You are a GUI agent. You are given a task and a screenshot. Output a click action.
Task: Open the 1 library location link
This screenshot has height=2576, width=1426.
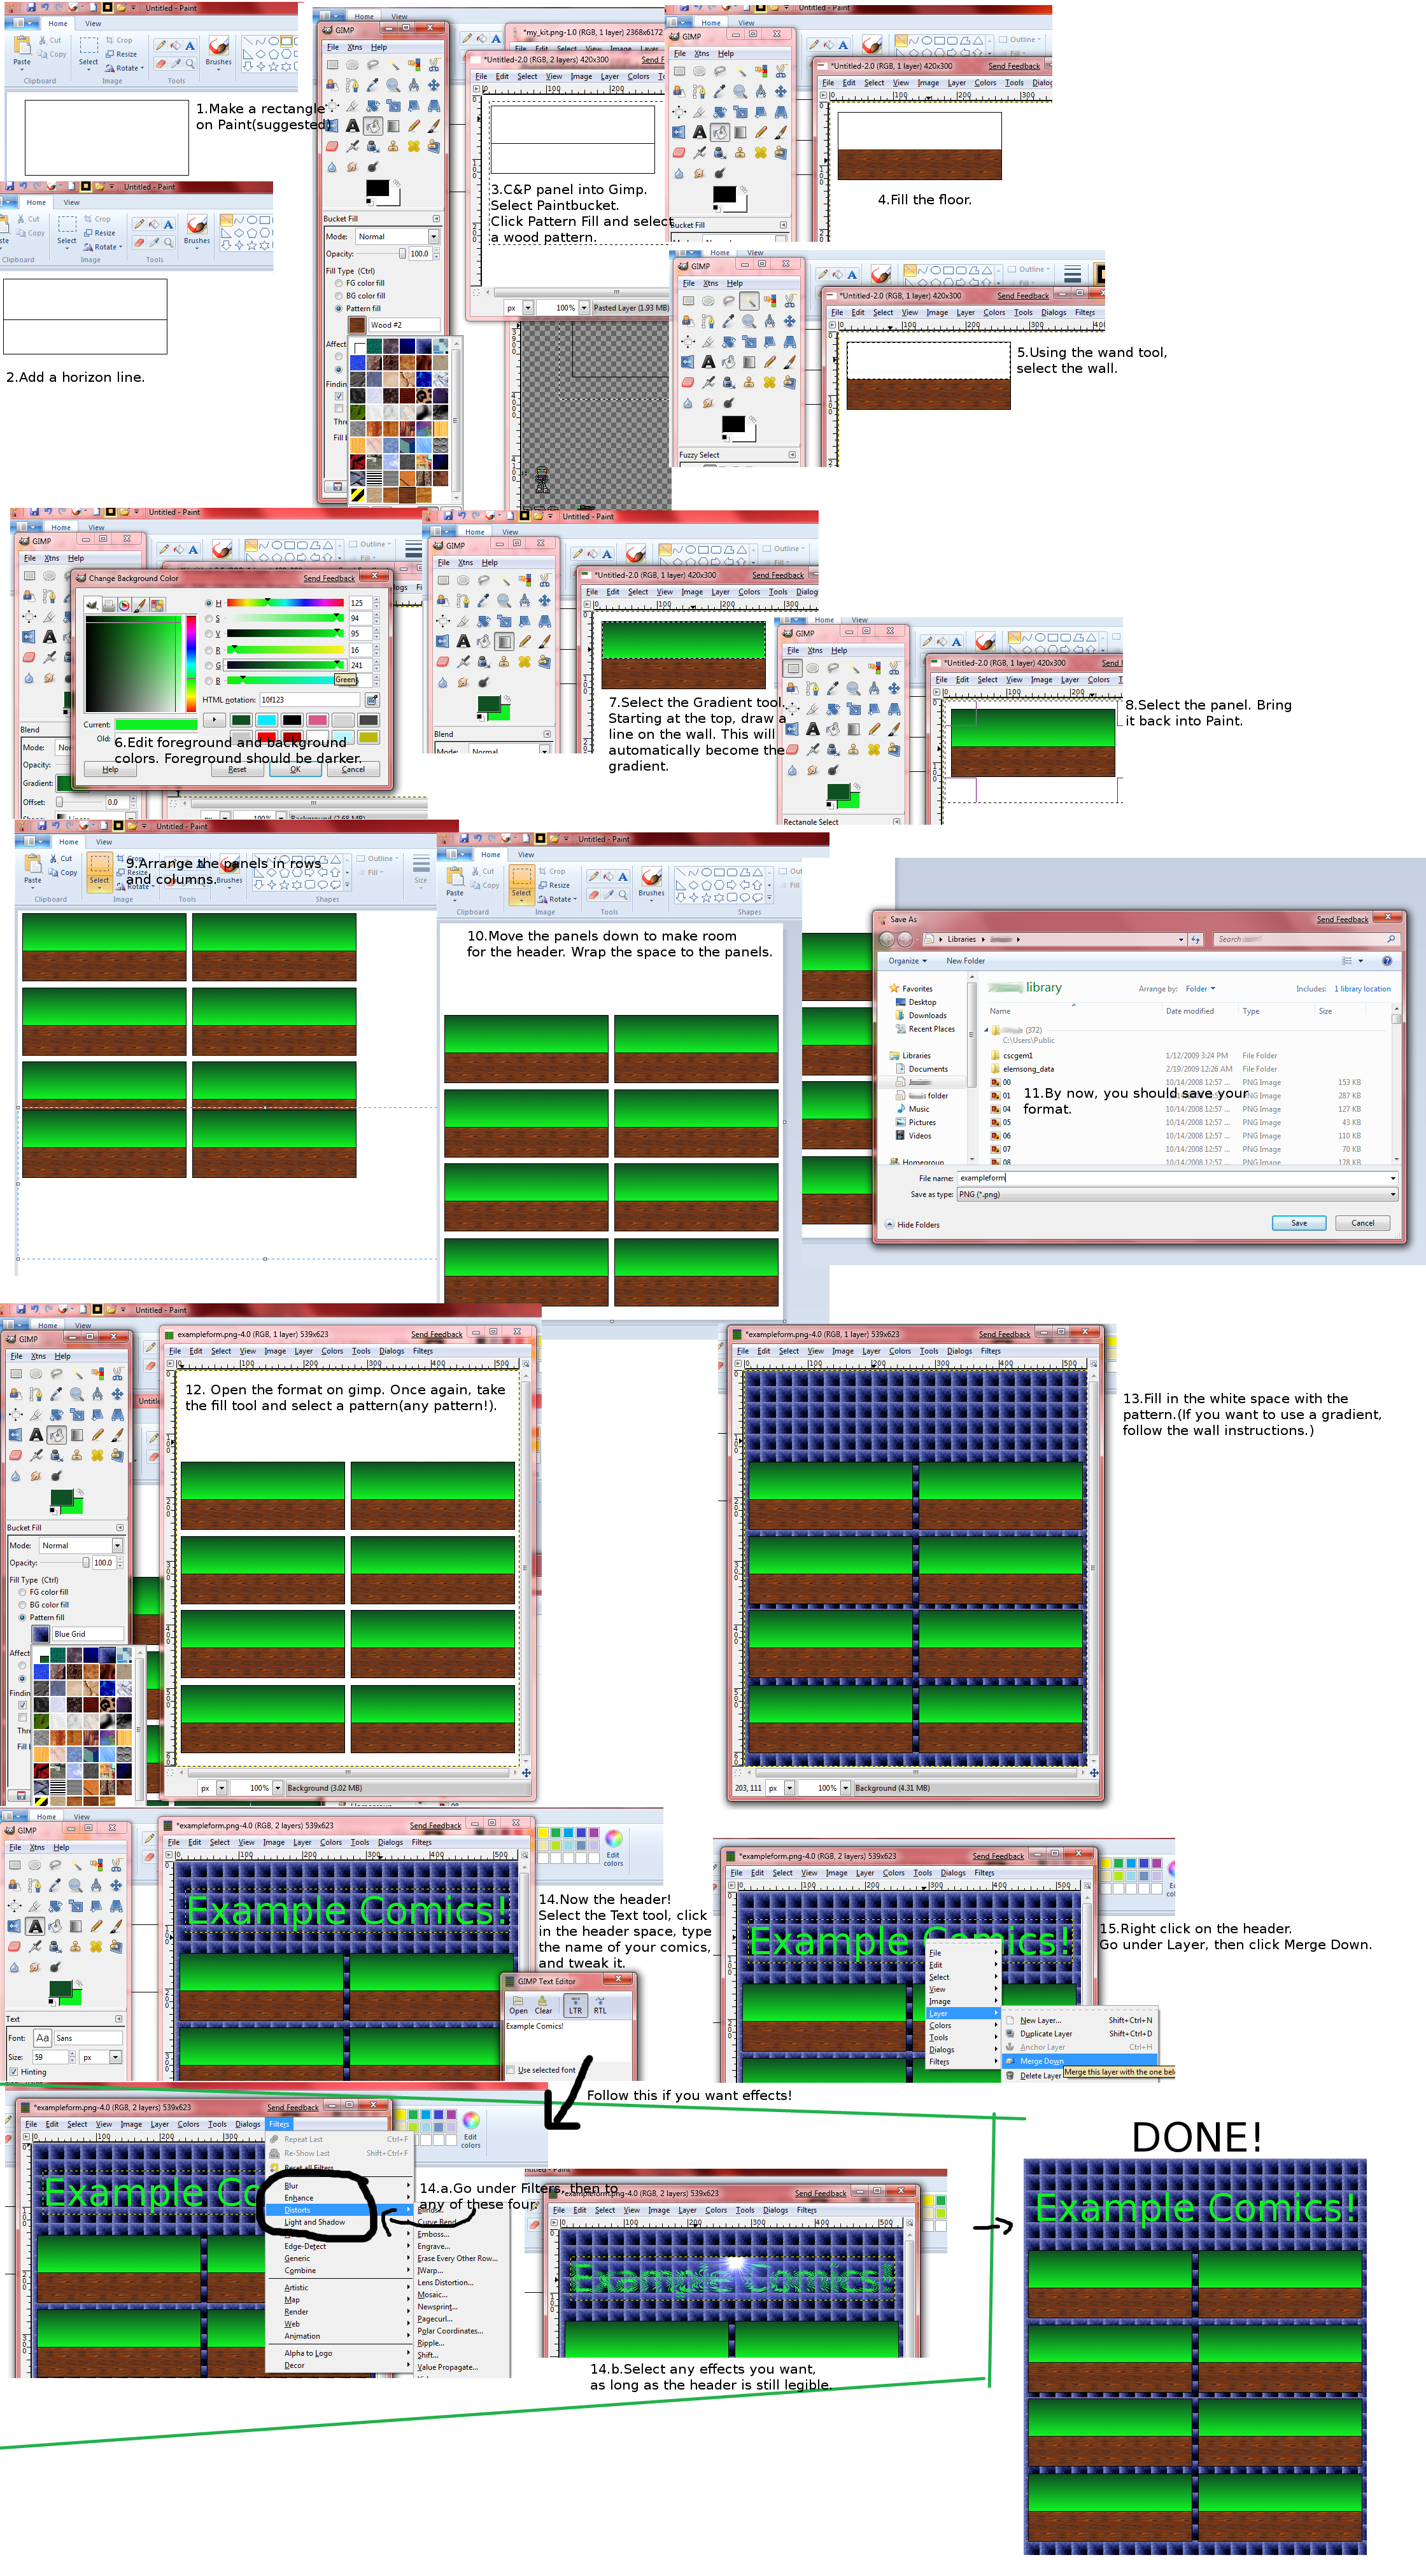click(x=1362, y=989)
